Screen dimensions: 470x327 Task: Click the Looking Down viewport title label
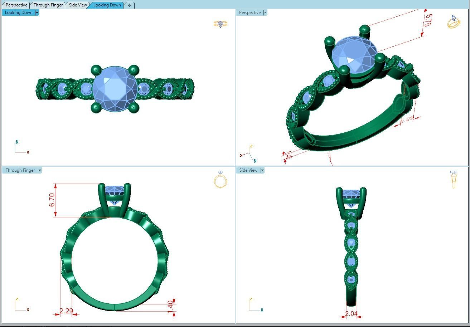pyautogui.click(x=19, y=13)
